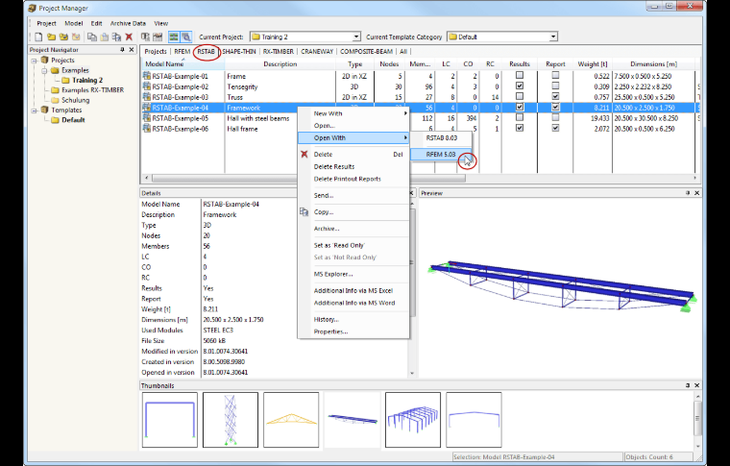Toggle Report checkbox for RSTAB-Example-01
The image size is (730, 466).
click(555, 75)
